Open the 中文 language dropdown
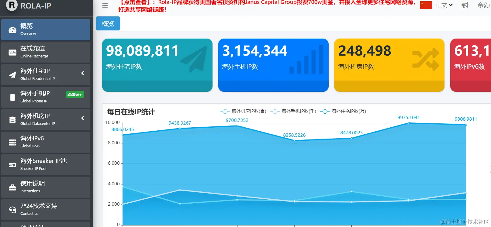 pos(444,5)
